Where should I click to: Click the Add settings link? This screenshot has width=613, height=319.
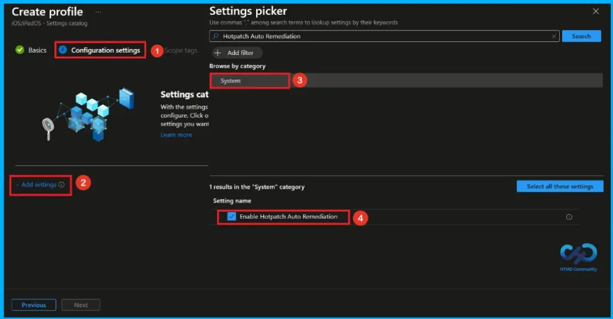click(39, 185)
